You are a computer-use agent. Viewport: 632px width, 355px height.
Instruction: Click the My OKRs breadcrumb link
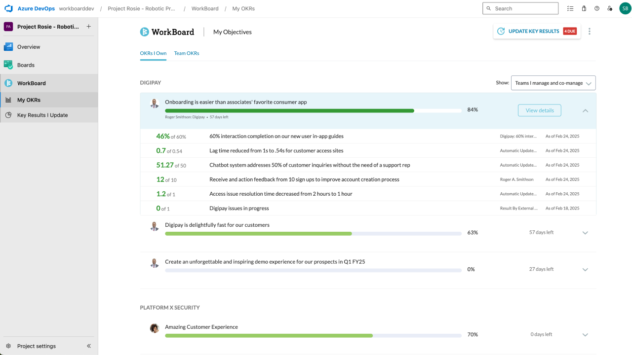[243, 8]
